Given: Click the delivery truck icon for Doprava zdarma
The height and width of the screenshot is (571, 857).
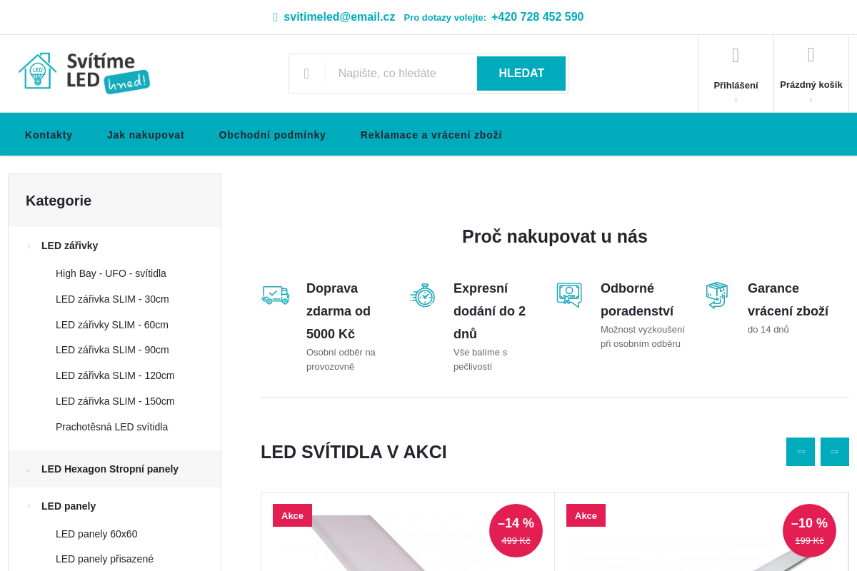Looking at the screenshot, I should (x=276, y=294).
